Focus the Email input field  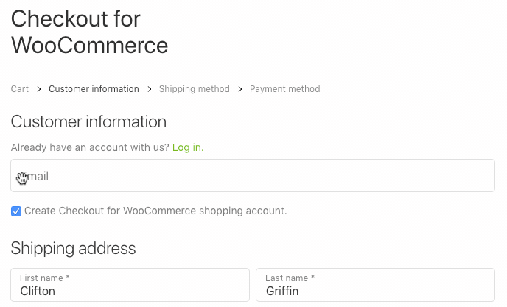coord(253,175)
